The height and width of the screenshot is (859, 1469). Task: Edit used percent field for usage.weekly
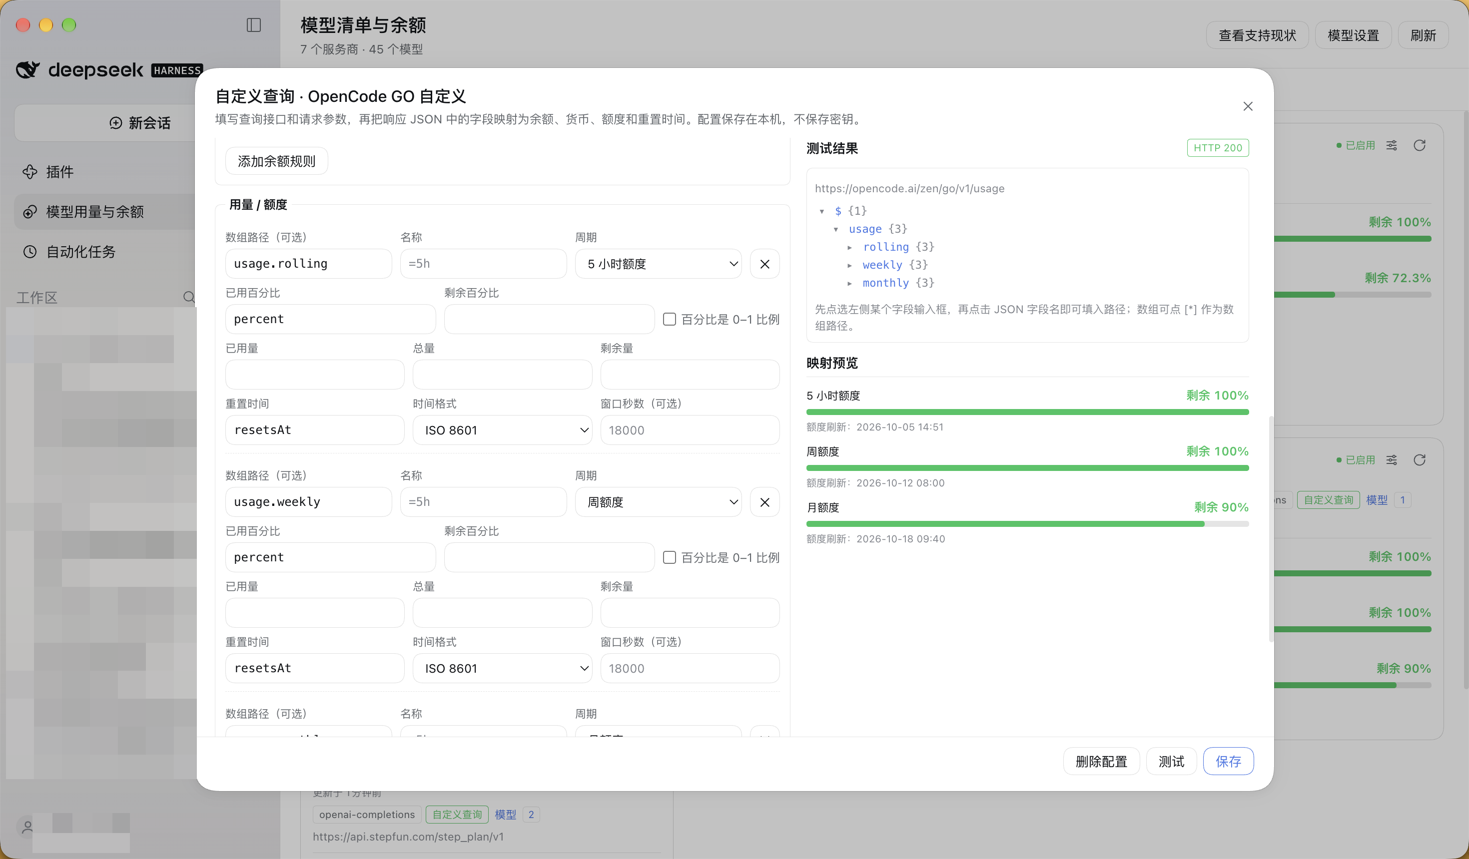click(x=331, y=558)
